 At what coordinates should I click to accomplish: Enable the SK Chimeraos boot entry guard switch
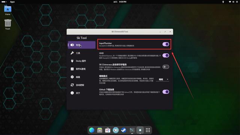pyautogui.click(x=166, y=67)
